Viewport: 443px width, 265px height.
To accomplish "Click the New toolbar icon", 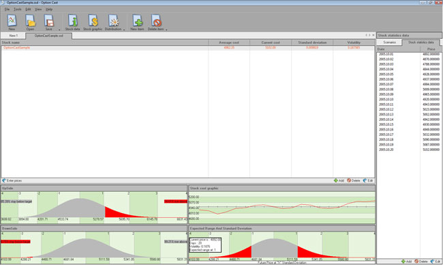I will pyautogui.click(x=12, y=23).
